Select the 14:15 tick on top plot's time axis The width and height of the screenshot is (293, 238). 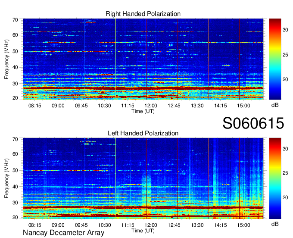[x=221, y=106]
